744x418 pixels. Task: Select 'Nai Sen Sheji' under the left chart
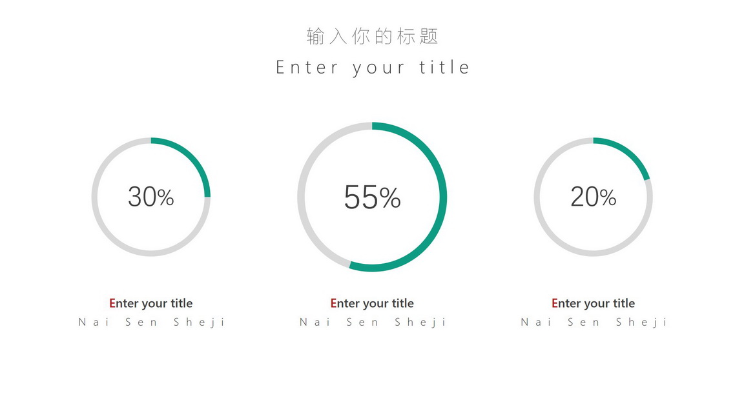(151, 323)
